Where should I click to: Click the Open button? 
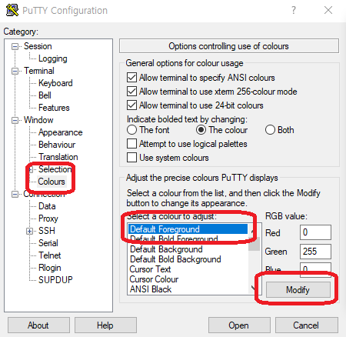point(239,325)
